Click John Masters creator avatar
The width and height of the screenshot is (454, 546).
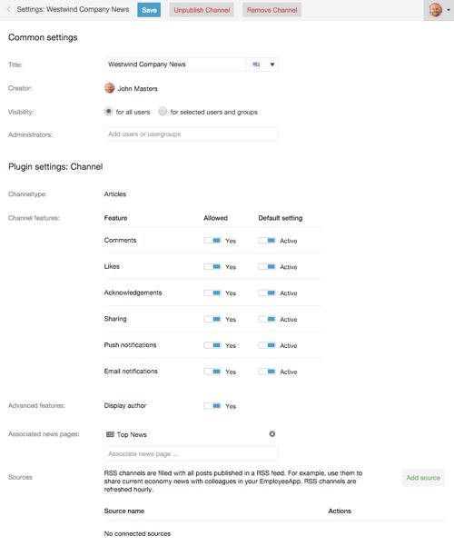pos(109,88)
